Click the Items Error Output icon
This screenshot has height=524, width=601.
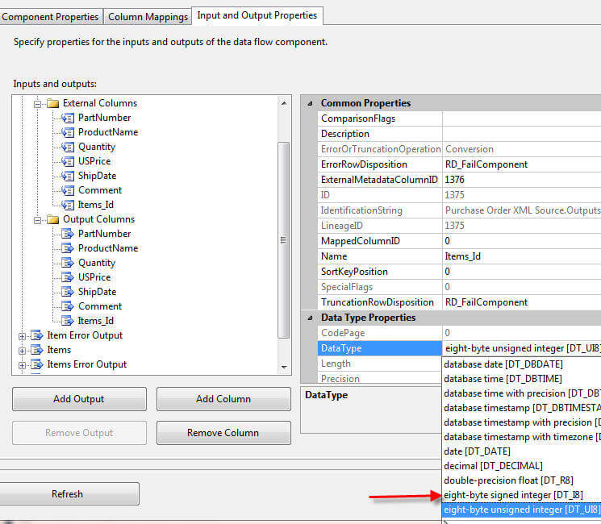pos(36,364)
